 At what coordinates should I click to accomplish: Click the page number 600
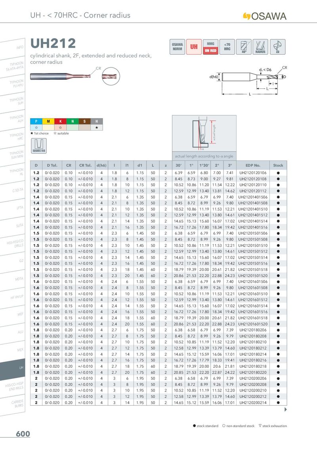point(23,434)
